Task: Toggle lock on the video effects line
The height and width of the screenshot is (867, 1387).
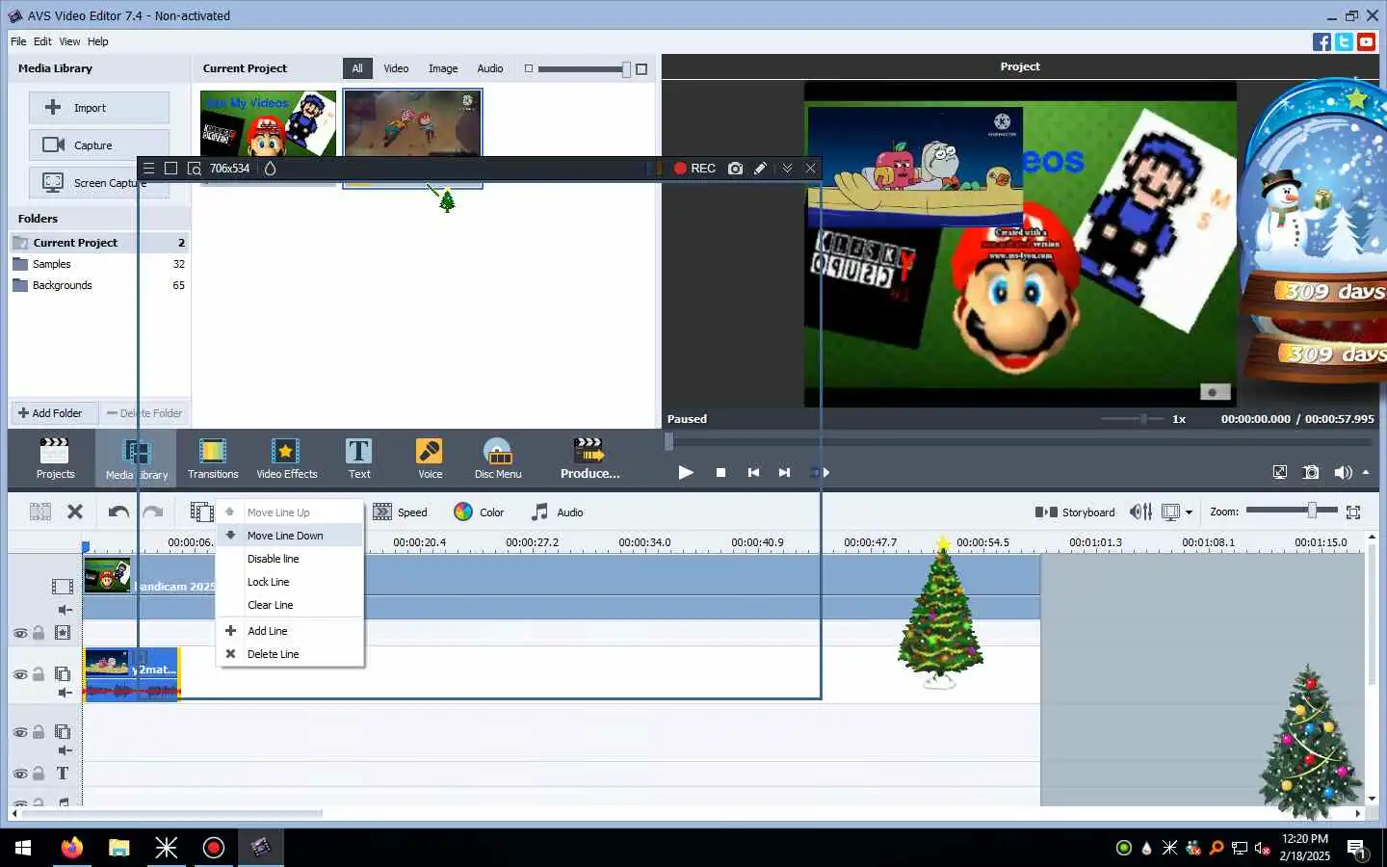Action: click(39, 633)
